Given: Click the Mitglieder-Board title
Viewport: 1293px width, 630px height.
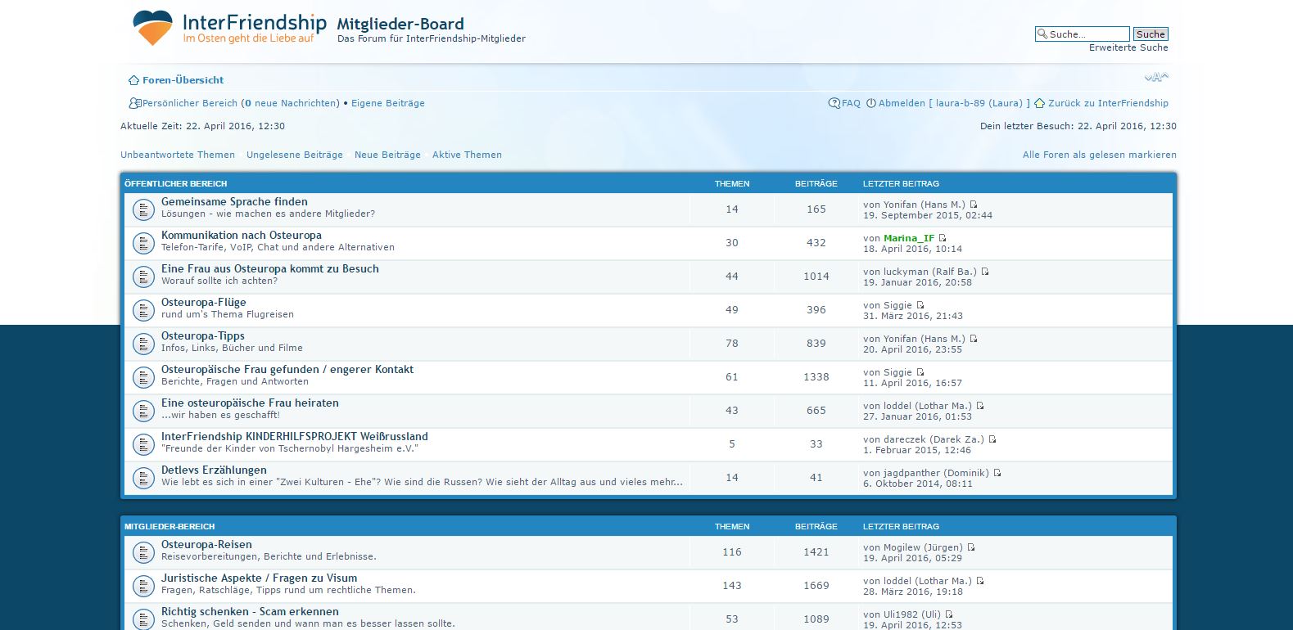Looking at the screenshot, I should [400, 24].
